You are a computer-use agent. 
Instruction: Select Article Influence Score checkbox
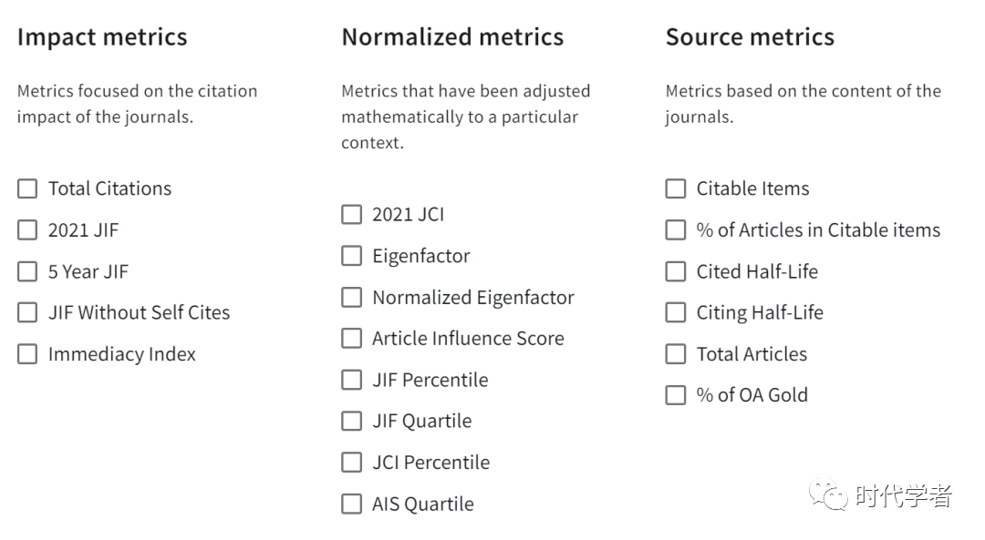[352, 338]
